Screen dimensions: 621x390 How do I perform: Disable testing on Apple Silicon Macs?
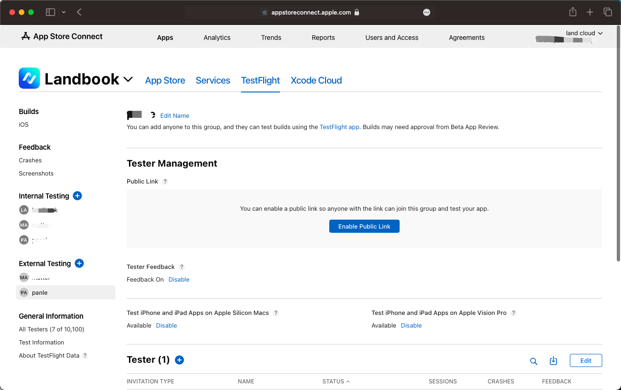coord(167,326)
